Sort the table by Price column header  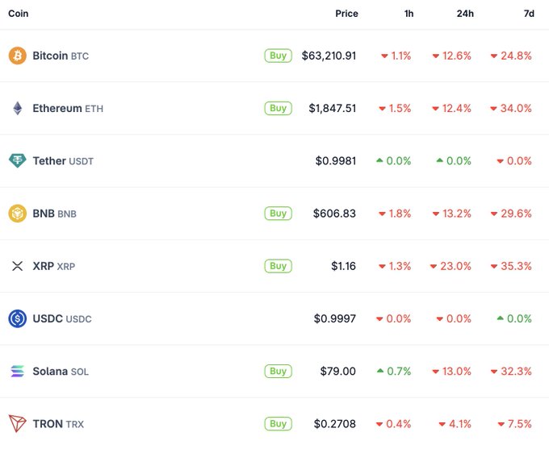[346, 14]
